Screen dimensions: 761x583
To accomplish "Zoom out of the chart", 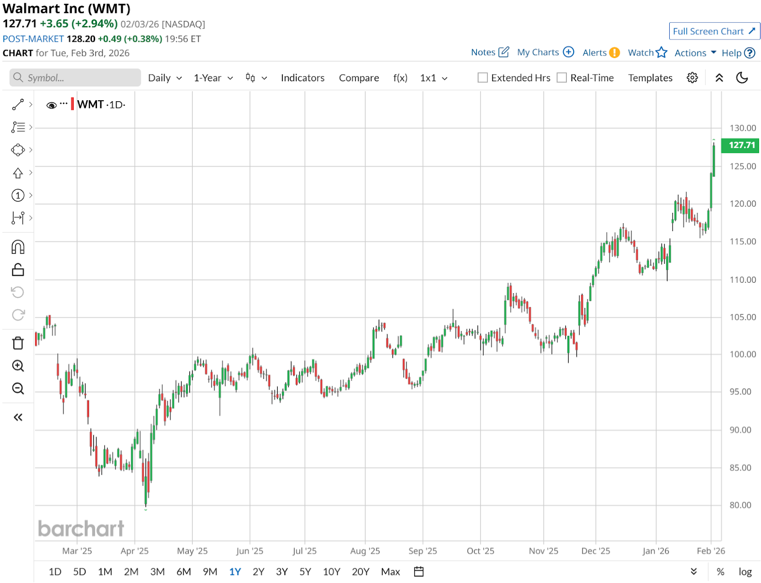I will [18, 389].
